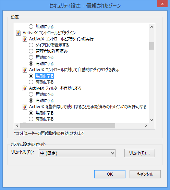The height and width of the screenshot is (190, 170).
Task: Click the リセット(E)... button
Action: 139,153
